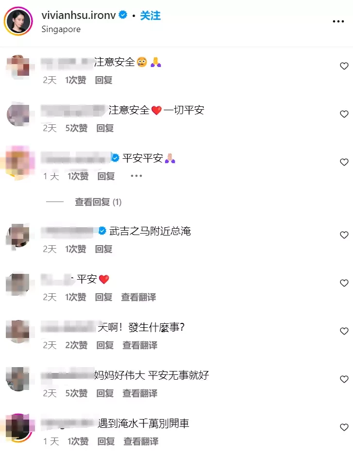The width and height of the screenshot is (353, 455).
Task: Like the 一切平安 comment with heart
Action: pyautogui.click(x=344, y=114)
